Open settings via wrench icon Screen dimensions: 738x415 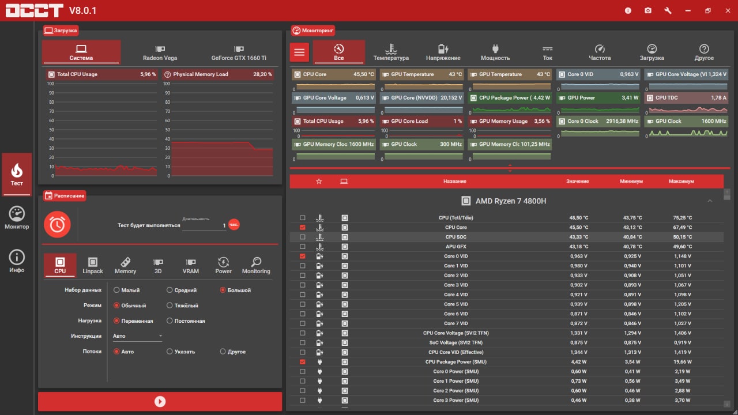coord(668,10)
